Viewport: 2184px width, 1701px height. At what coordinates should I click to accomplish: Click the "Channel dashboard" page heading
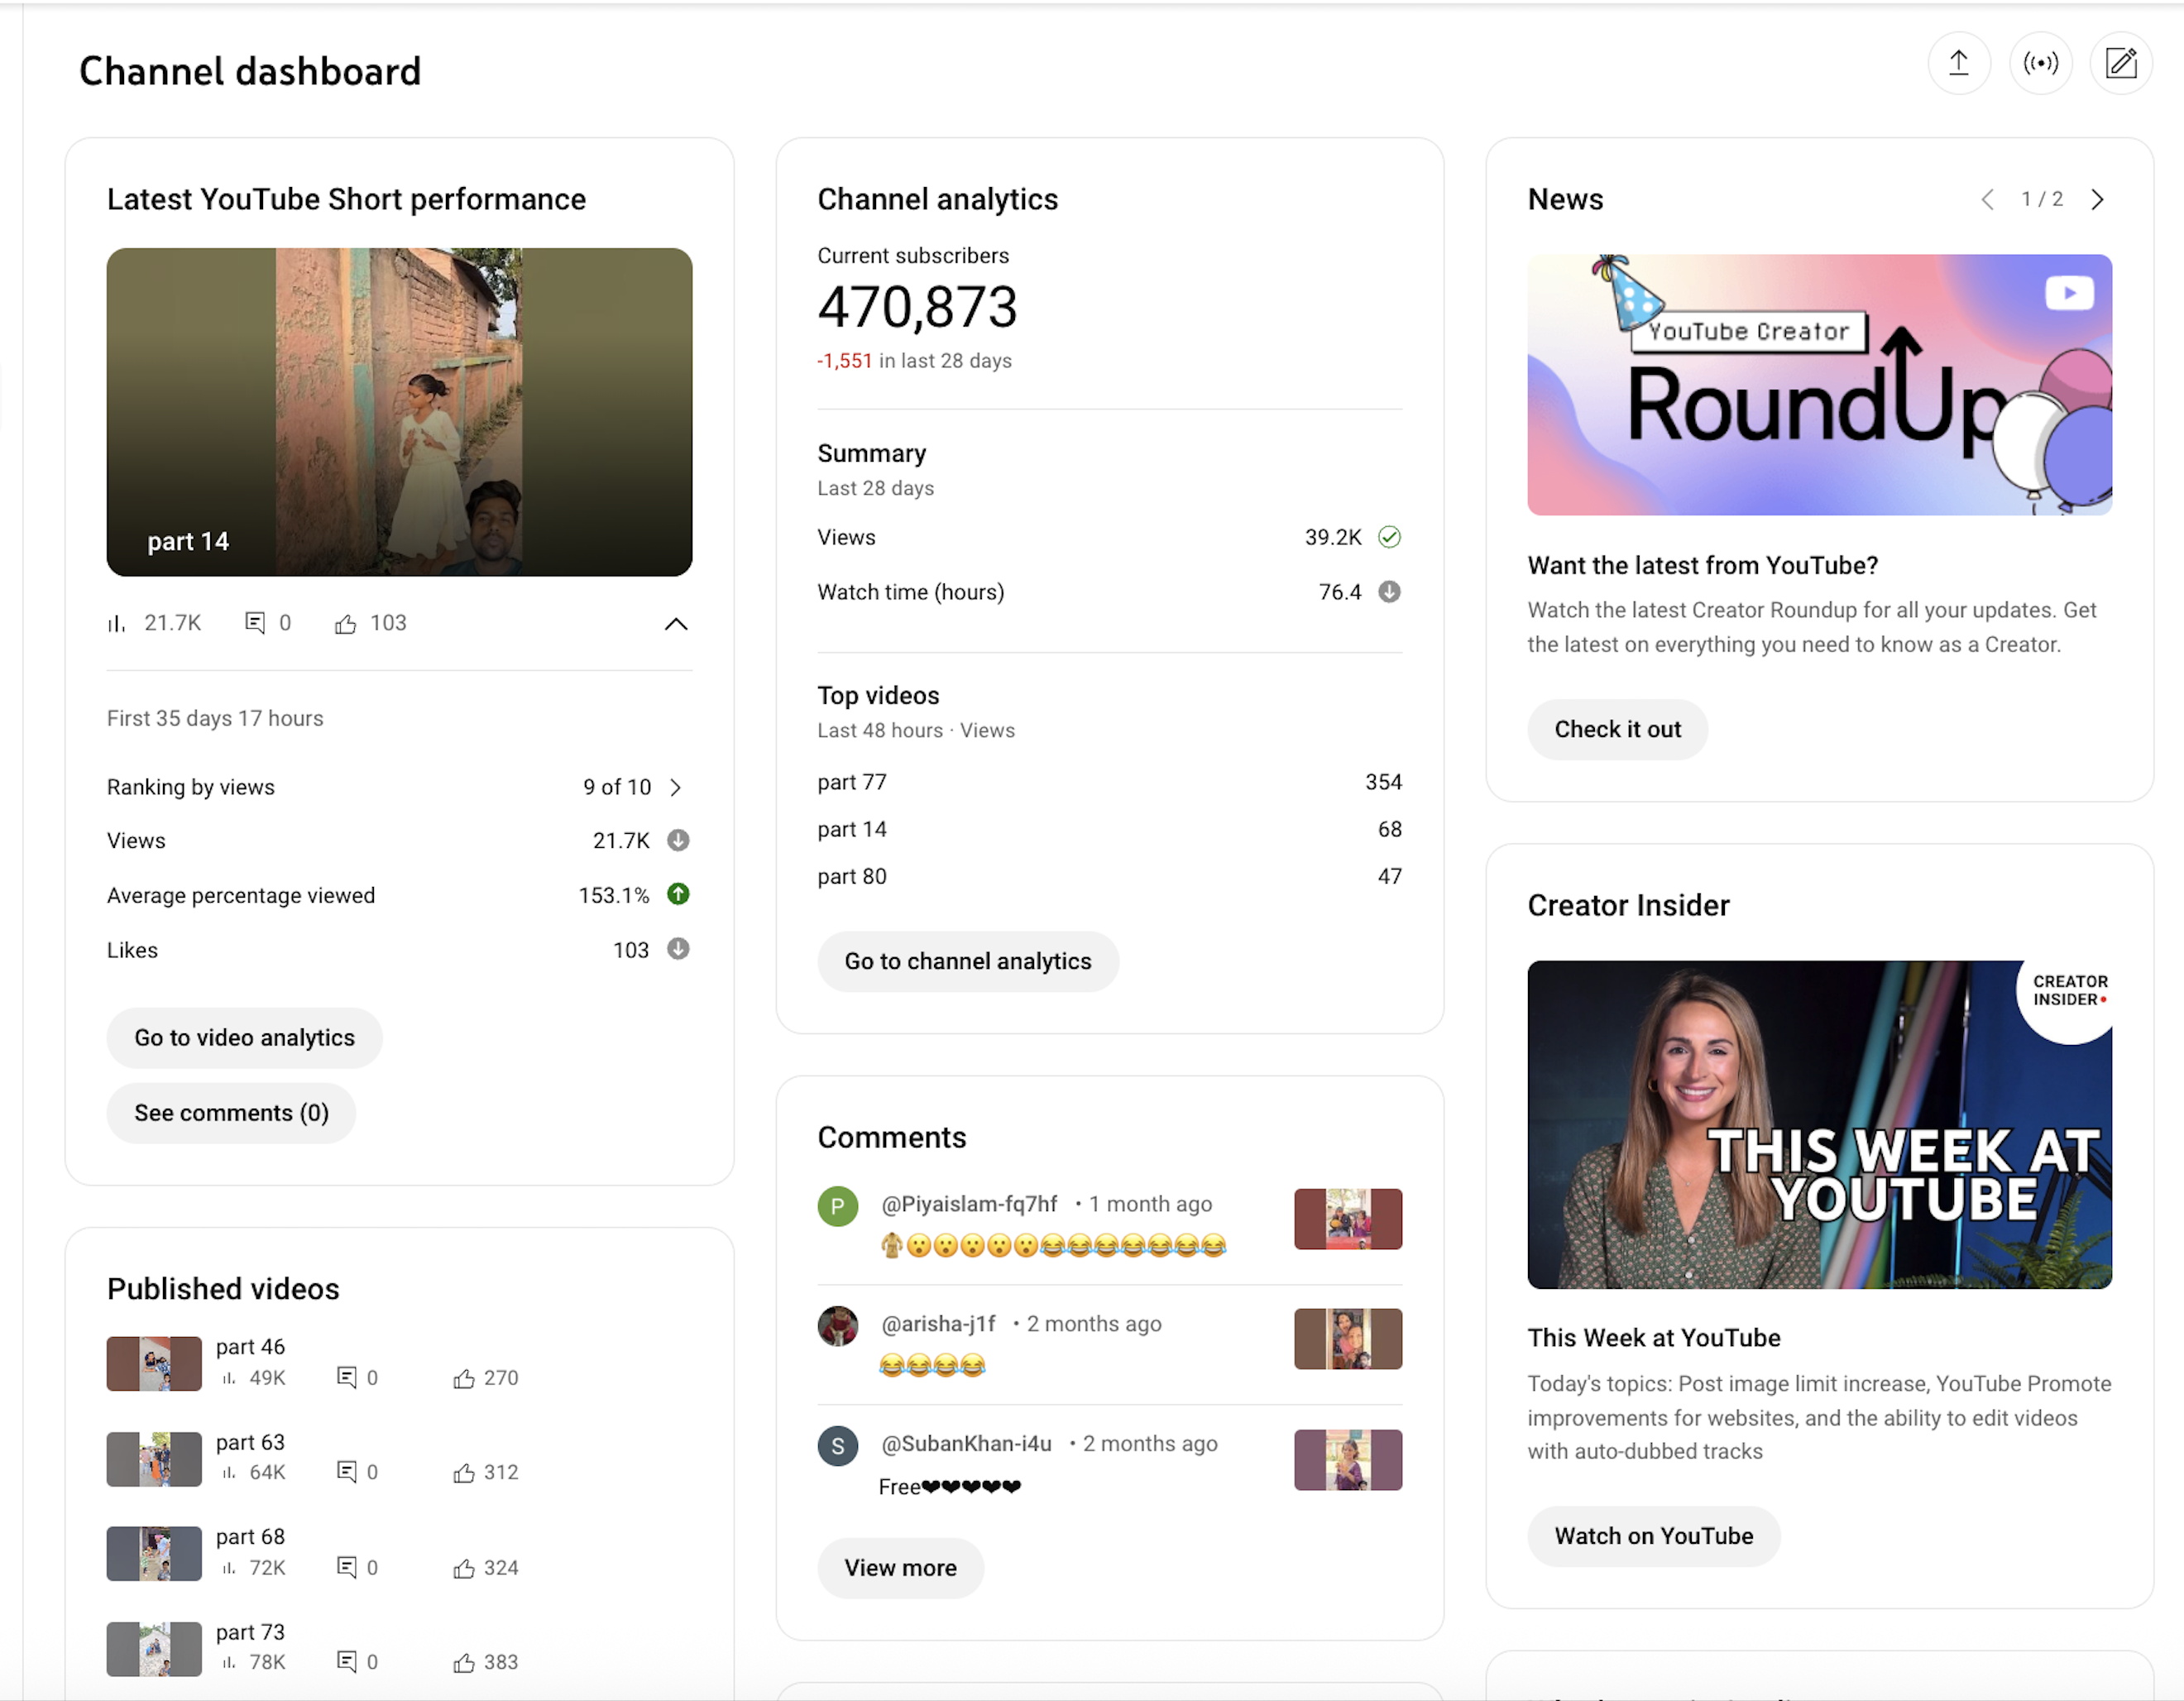click(x=250, y=71)
